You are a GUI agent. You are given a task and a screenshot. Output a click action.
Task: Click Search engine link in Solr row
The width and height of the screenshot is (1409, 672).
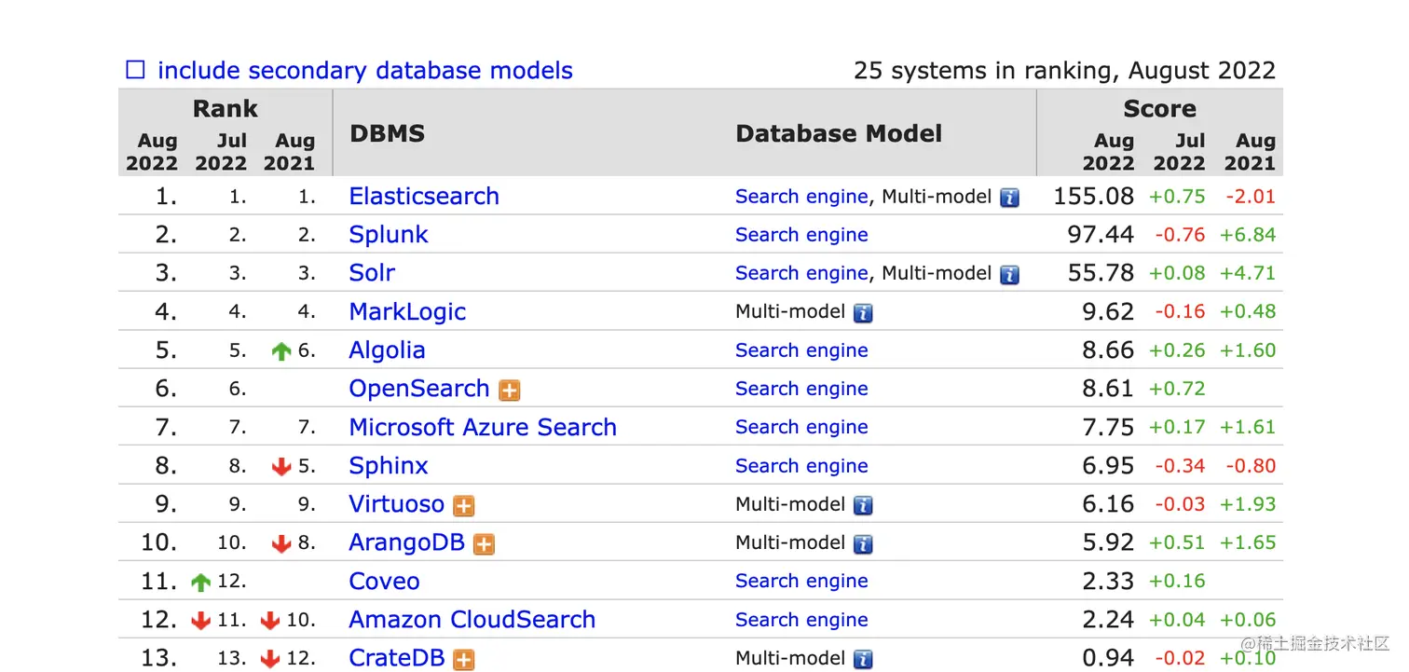pyautogui.click(x=801, y=273)
